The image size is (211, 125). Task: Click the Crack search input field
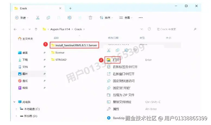point(175,29)
